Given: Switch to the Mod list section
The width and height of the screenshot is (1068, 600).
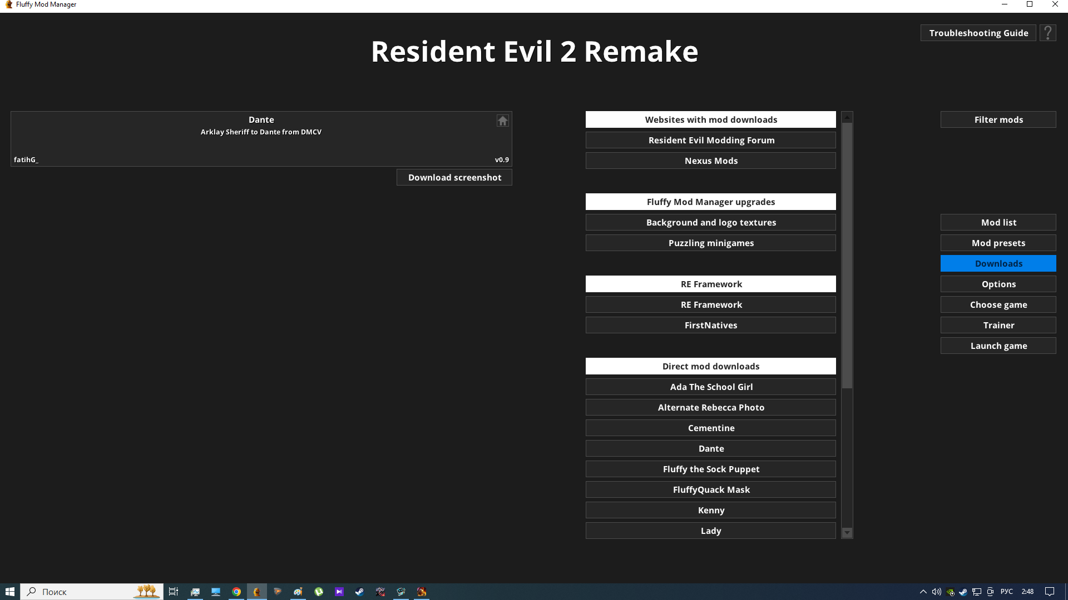Looking at the screenshot, I should [x=998, y=222].
